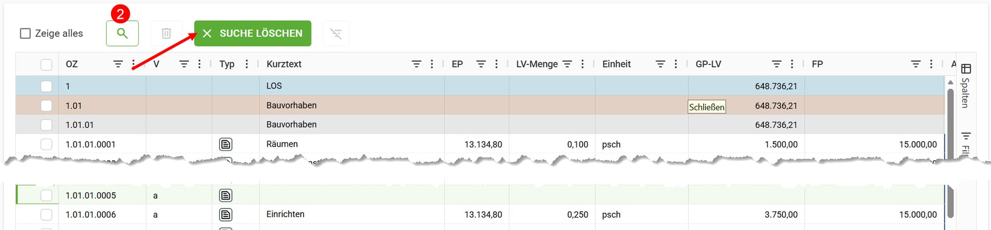Open the Spalten side panel tab
The width and height of the screenshot is (991, 230).
[x=966, y=86]
